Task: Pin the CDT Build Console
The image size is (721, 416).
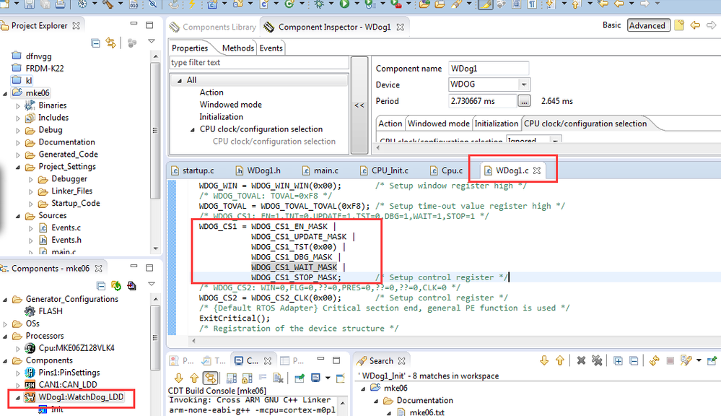Action: (x=300, y=378)
